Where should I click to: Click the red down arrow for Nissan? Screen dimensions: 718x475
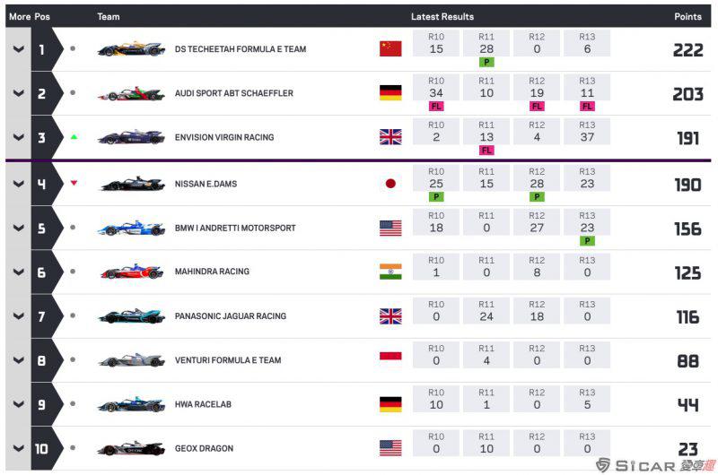[x=74, y=184]
